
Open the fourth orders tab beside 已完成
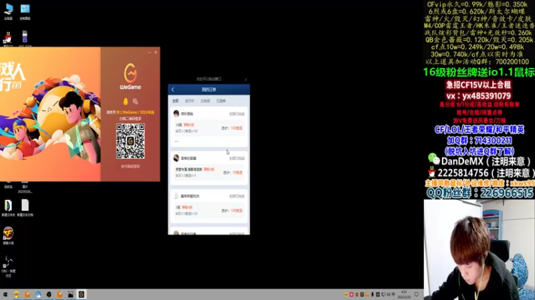click(x=221, y=101)
